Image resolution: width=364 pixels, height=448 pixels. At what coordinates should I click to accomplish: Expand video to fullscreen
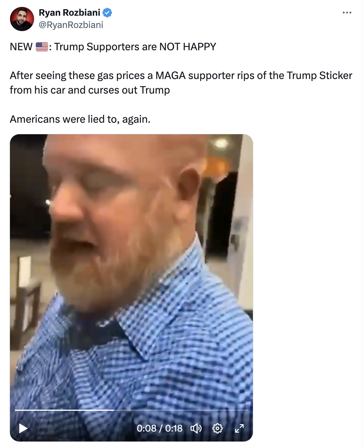(239, 428)
